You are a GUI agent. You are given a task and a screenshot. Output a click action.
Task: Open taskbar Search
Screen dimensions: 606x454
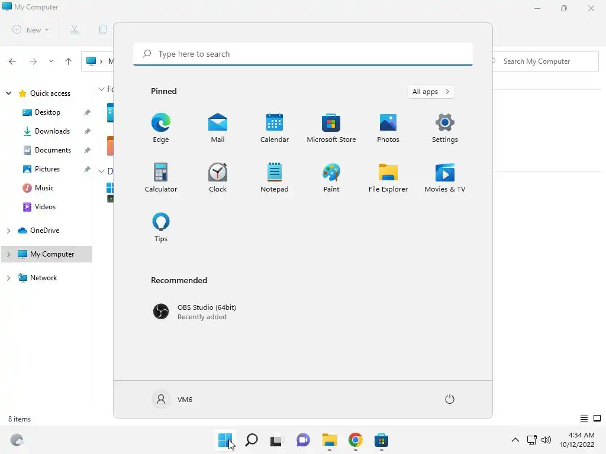pos(252,440)
